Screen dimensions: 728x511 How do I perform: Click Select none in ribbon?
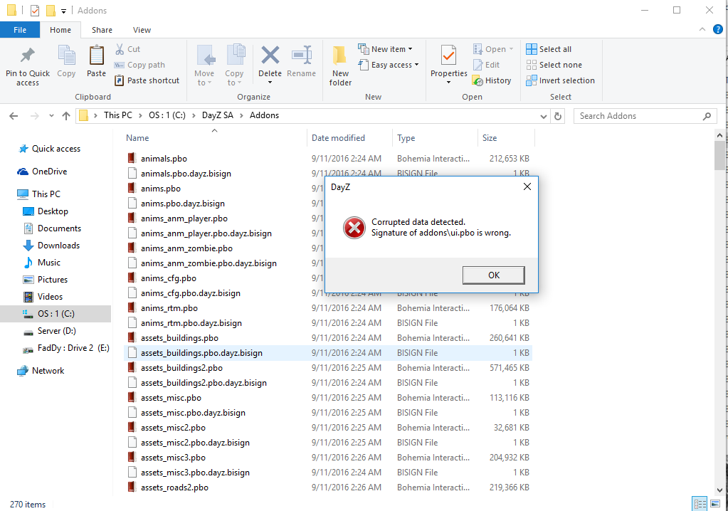[554, 65]
